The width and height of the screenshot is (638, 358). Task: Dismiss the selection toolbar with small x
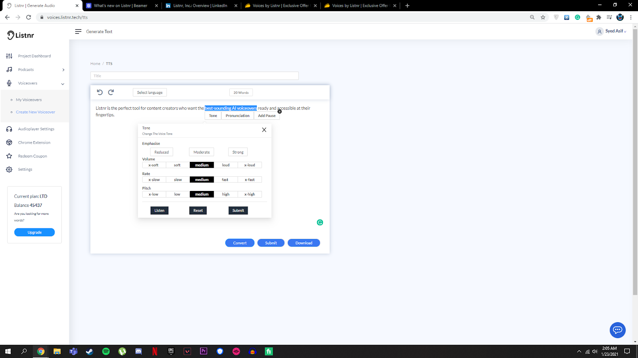(x=280, y=111)
